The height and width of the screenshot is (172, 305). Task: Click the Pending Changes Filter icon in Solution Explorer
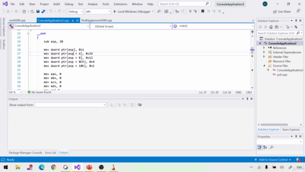[x=288, y=27]
